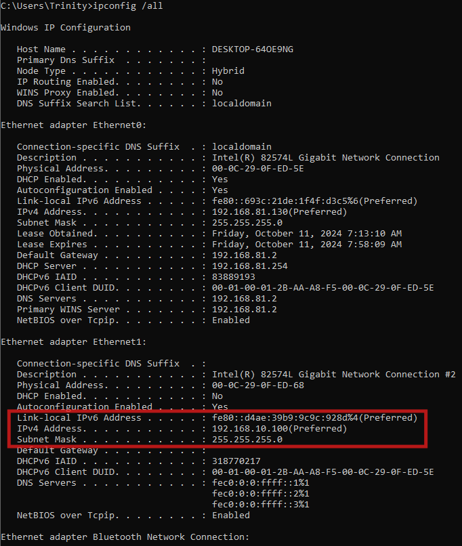Click the Ethernet0 physical address 00-0C-29-0F-ED-5E
The height and width of the screenshot is (546, 462).
coord(257,169)
